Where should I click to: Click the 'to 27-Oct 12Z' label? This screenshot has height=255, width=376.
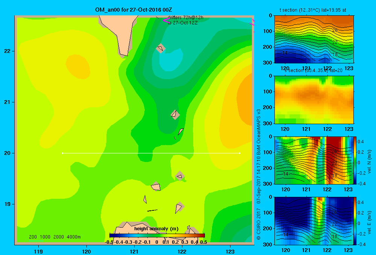click(182, 23)
